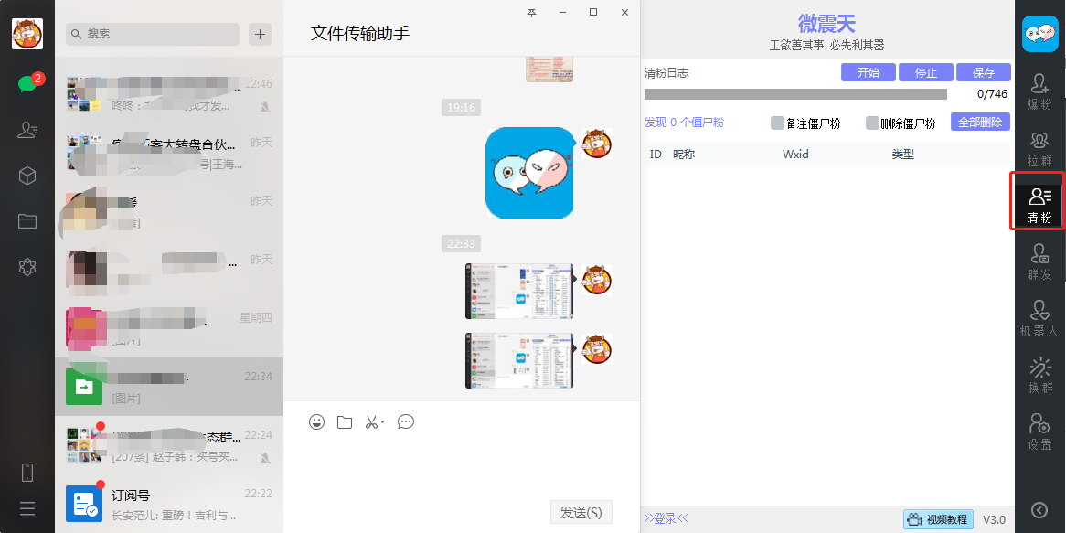Open the Chats icon with unread badge
The image size is (1066, 533).
[27, 83]
